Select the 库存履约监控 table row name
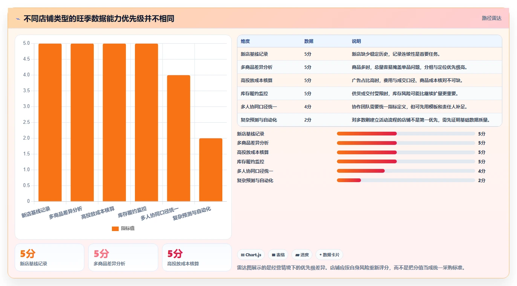This screenshot has width=517, height=286. point(254,94)
